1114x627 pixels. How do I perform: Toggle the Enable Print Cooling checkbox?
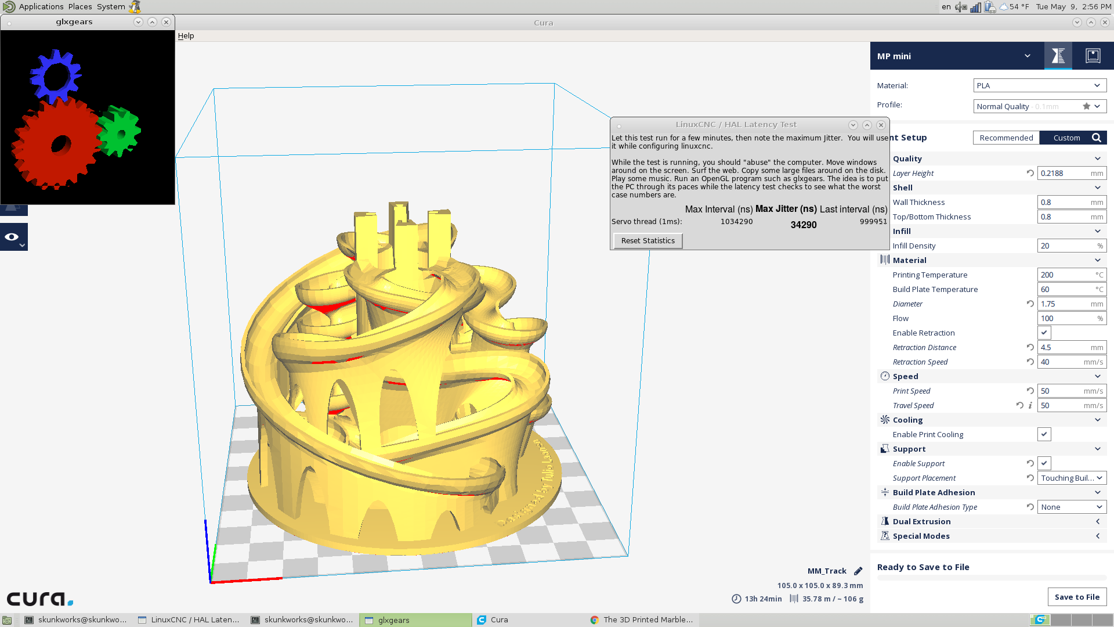click(1044, 434)
